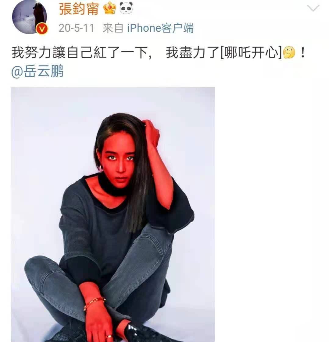Viewport: 329px width, 342px height.
Task: Tap the text 我努力讓自己紅了一下
Action: click(79, 53)
